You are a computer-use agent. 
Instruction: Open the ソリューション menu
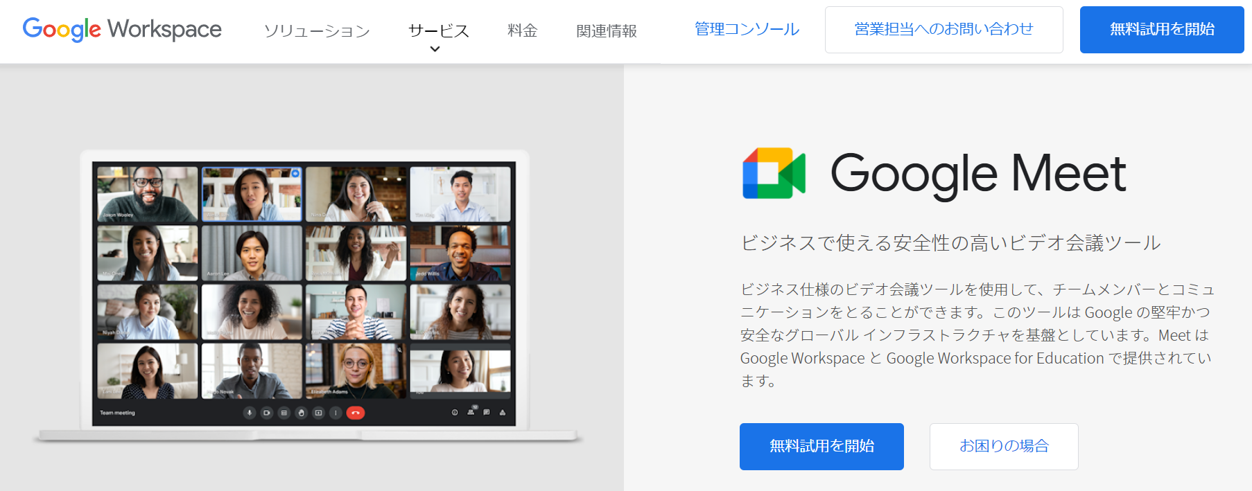click(318, 31)
